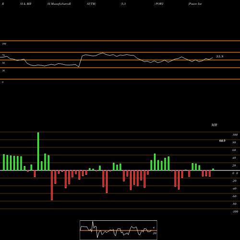Click the 'SI MunafaSutraR' header label
This screenshot has height=240, width=240.
coord(59,4)
